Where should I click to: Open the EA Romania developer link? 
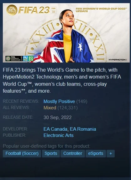pos(83,129)
